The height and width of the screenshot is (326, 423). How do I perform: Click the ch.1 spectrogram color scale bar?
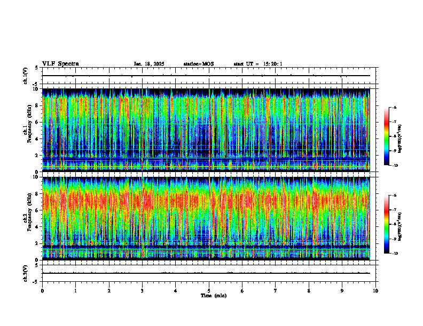(x=387, y=136)
